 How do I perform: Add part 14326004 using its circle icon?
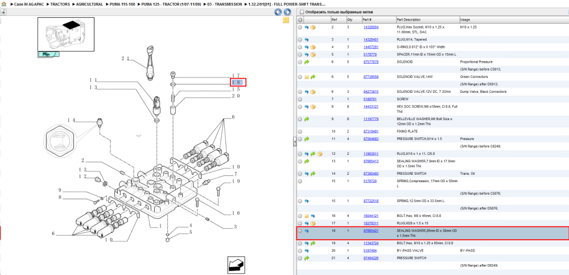[x=300, y=27]
